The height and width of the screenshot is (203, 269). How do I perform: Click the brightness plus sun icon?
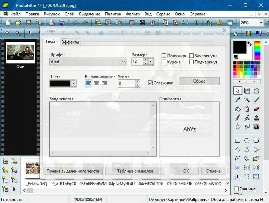[x=18, y=33]
